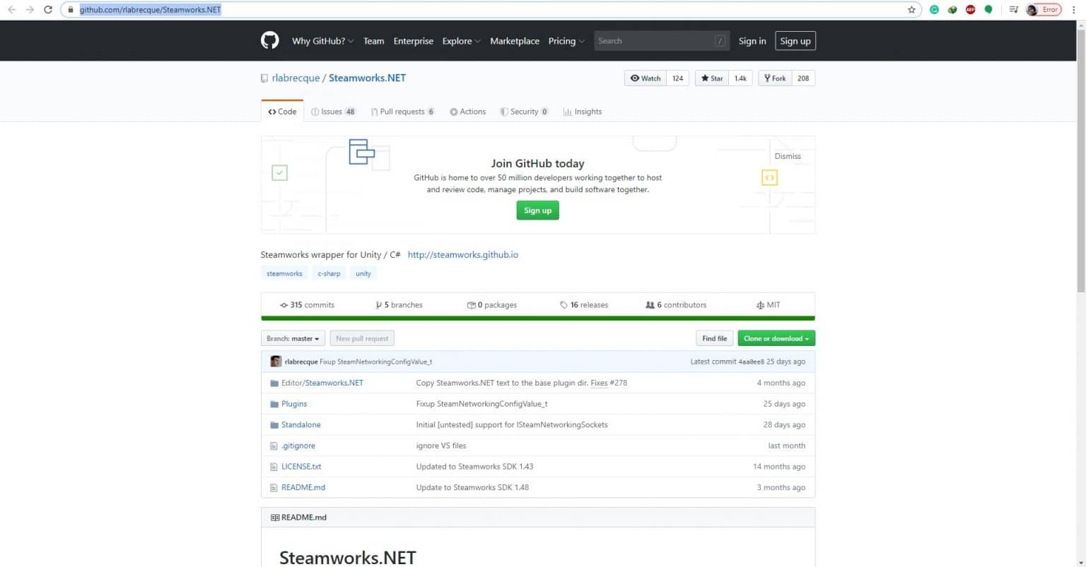
Task: Click the Grammarly extension icon
Action: 934,10
